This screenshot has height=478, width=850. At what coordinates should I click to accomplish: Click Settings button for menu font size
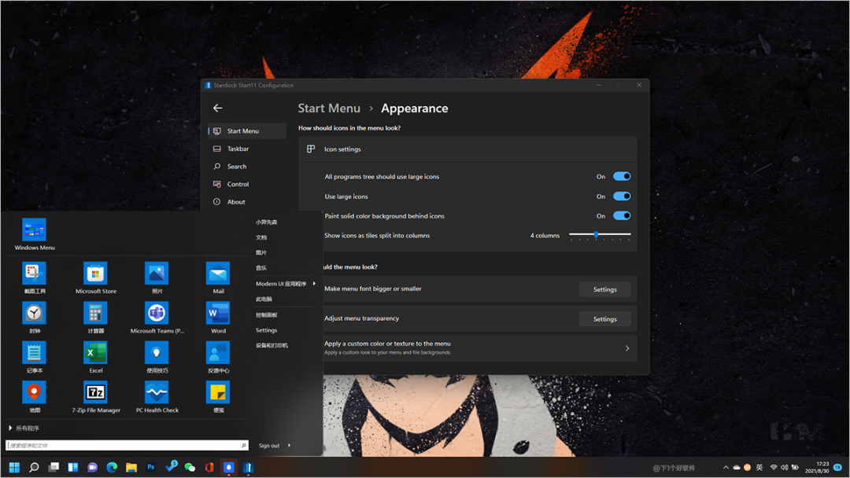tap(604, 289)
